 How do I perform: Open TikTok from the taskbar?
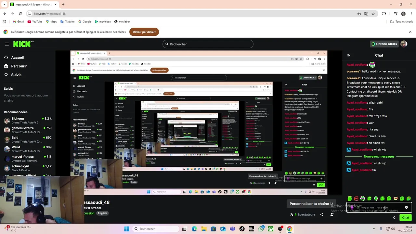tap(242, 229)
